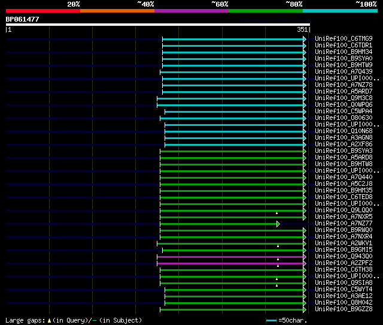Click the white BP061477 query sequence bar
383x325 pixels.
(x=158, y=25)
